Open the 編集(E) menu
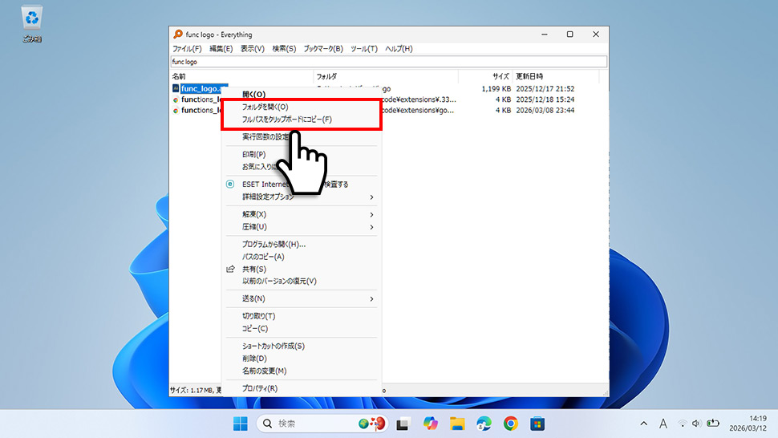 coord(221,49)
